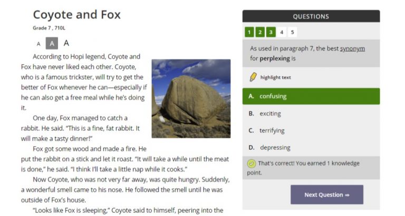This screenshot has width=405, height=216.
Task: Click the highlight text label
Action: (x=275, y=78)
